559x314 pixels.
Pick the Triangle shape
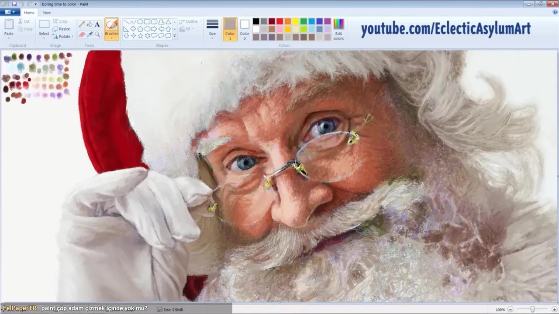(168, 22)
